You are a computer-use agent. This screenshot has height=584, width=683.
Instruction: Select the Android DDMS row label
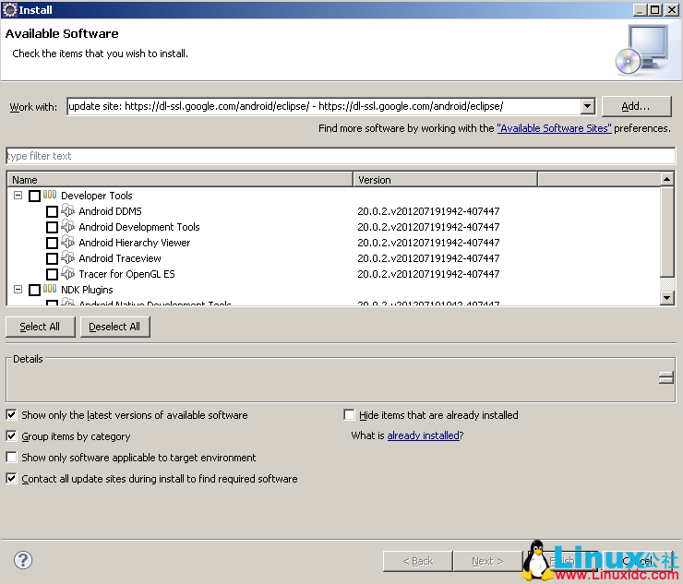pyautogui.click(x=110, y=211)
